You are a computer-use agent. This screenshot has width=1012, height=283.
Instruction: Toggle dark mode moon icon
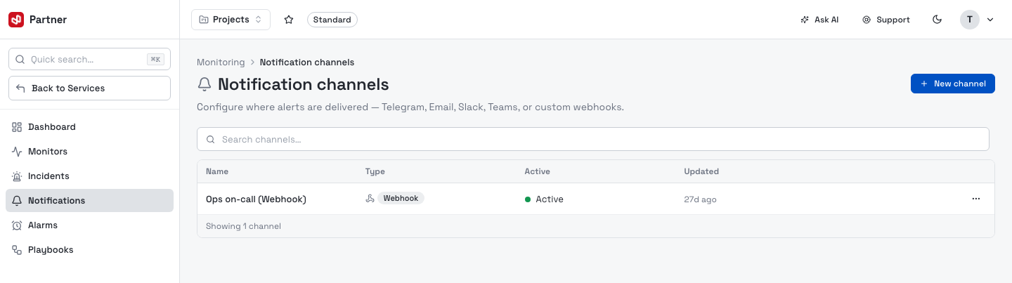(x=937, y=20)
